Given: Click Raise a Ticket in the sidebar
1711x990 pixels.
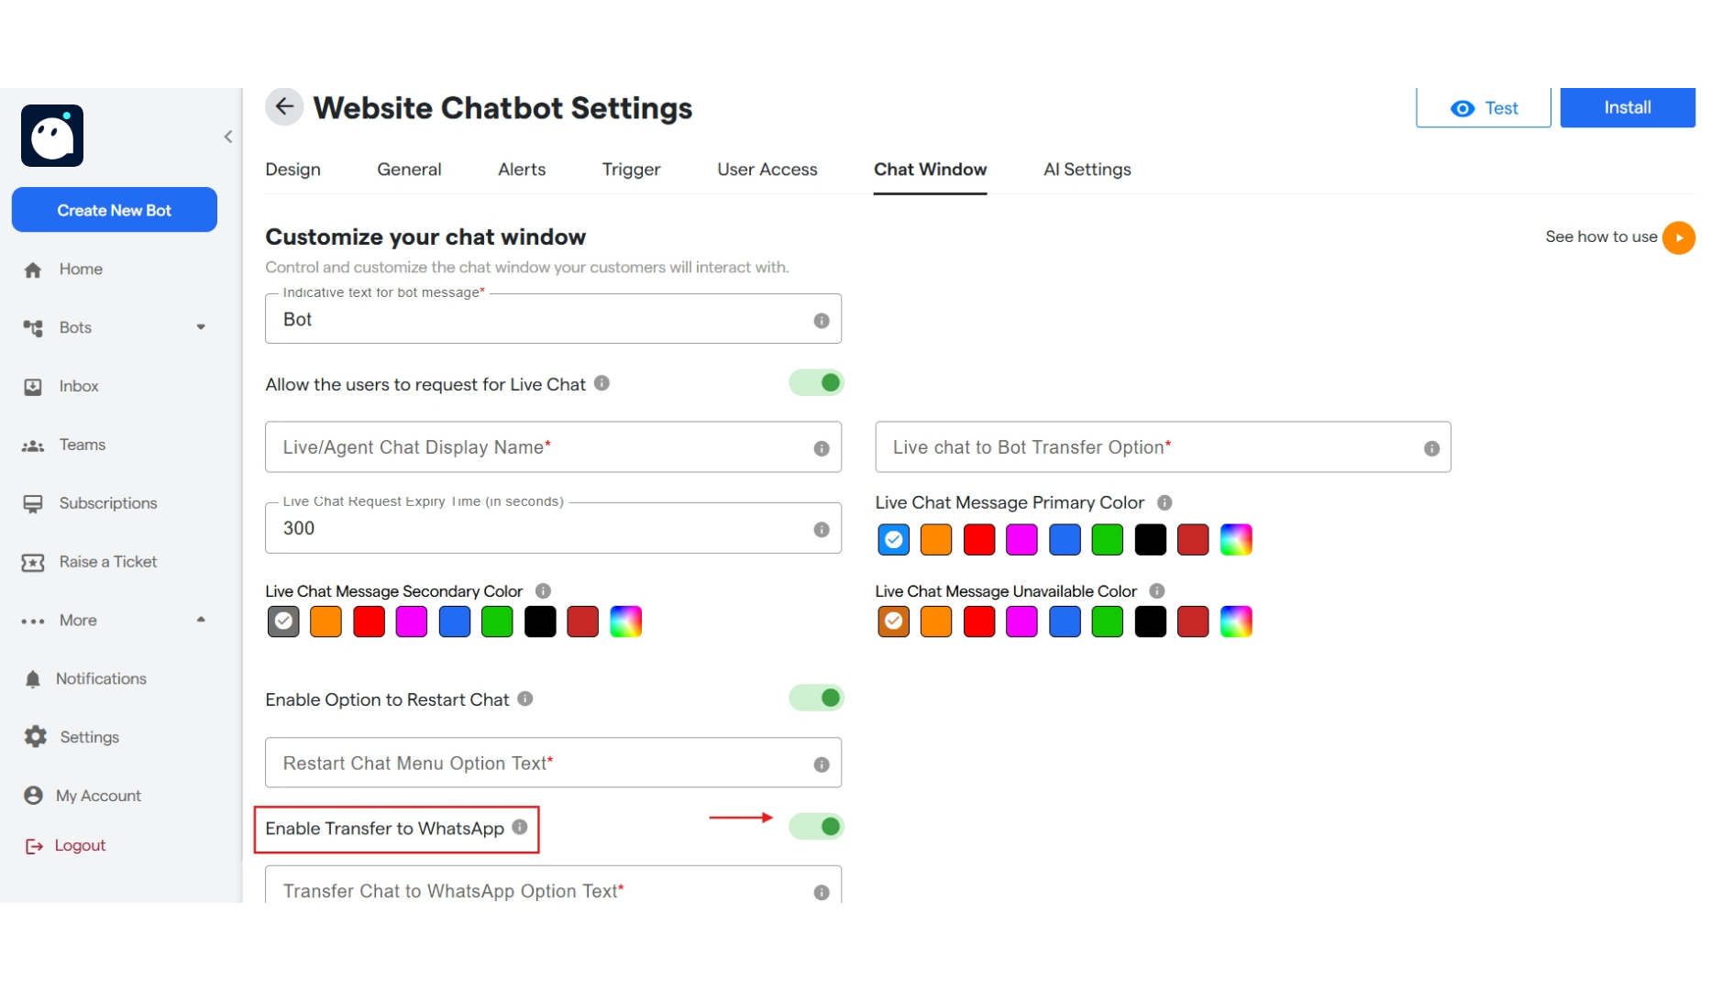Looking at the screenshot, I should click(107, 562).
